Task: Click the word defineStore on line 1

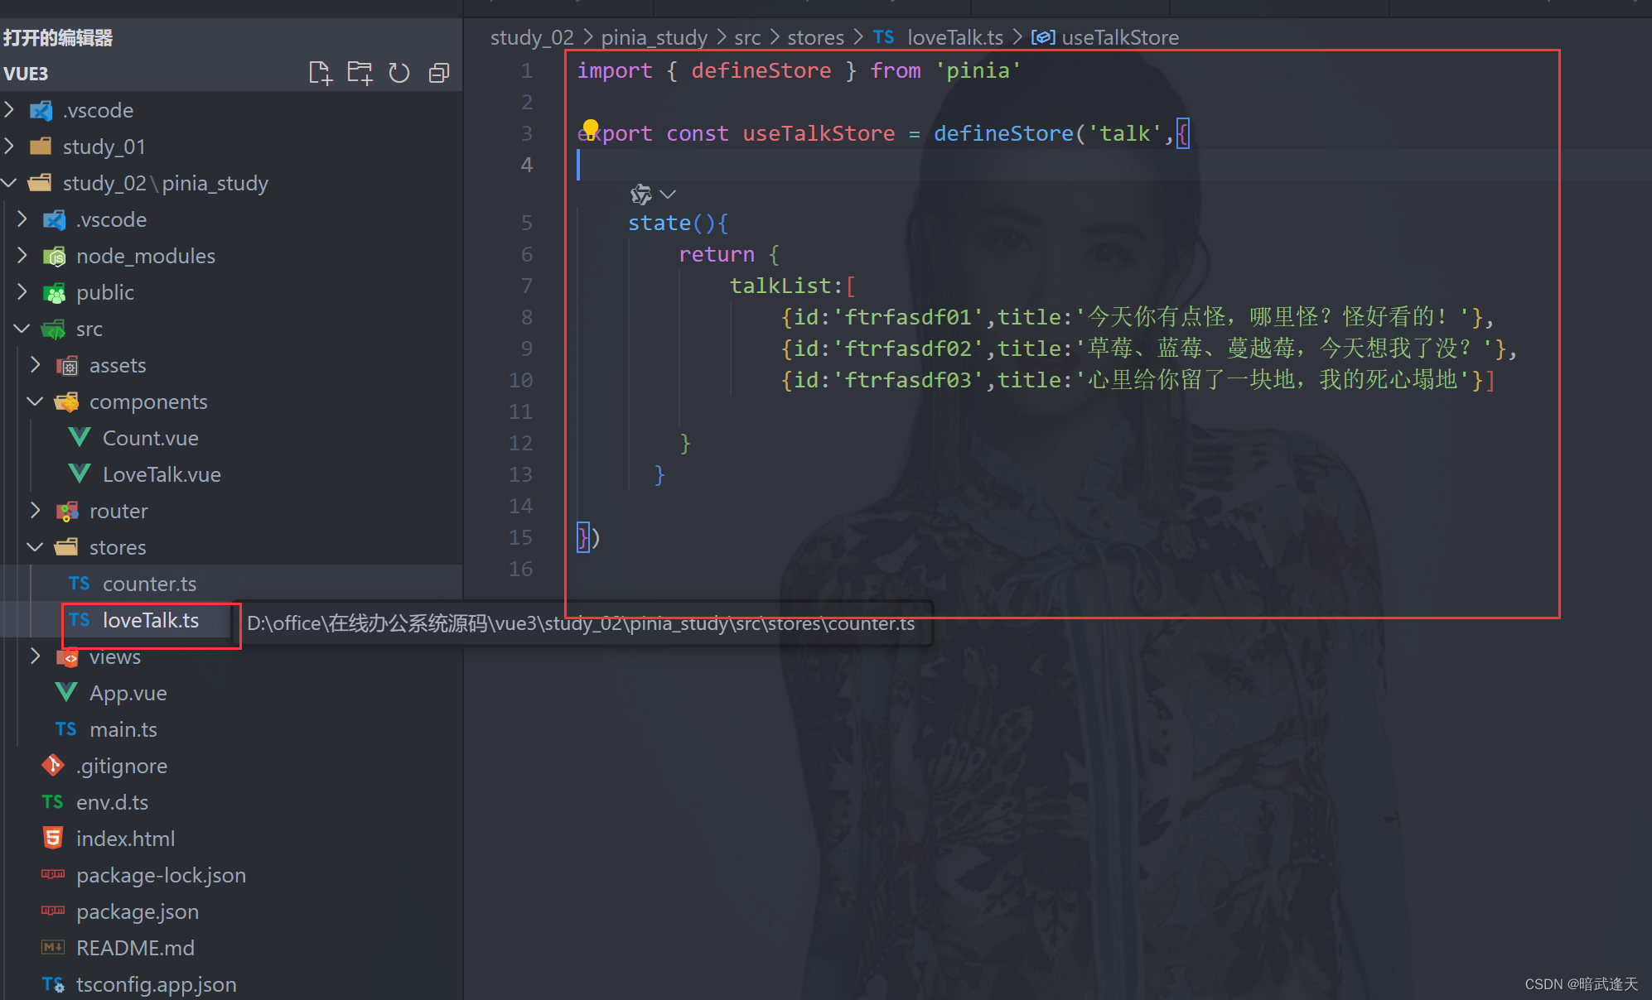Action: click(x=761, y=70)
